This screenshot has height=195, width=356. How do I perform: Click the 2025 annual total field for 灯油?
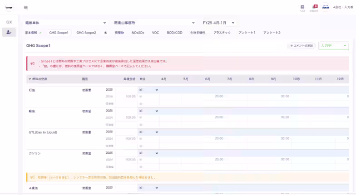click(127, 90)
